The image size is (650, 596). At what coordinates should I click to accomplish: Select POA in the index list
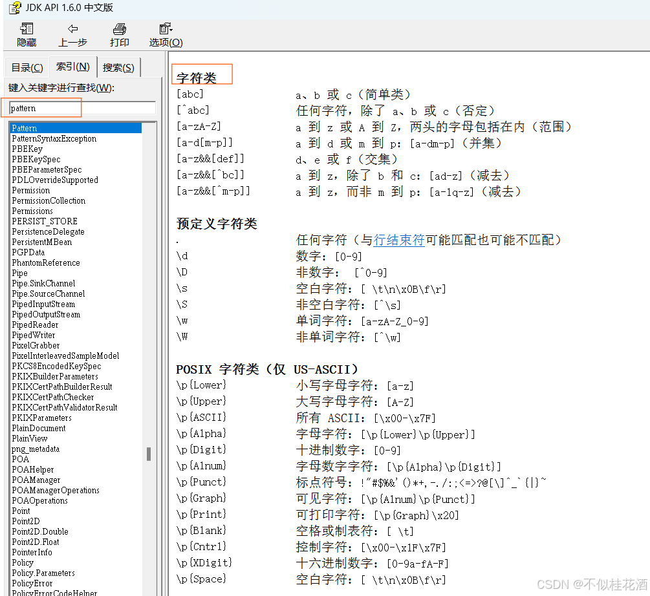(x=20, y=460)
